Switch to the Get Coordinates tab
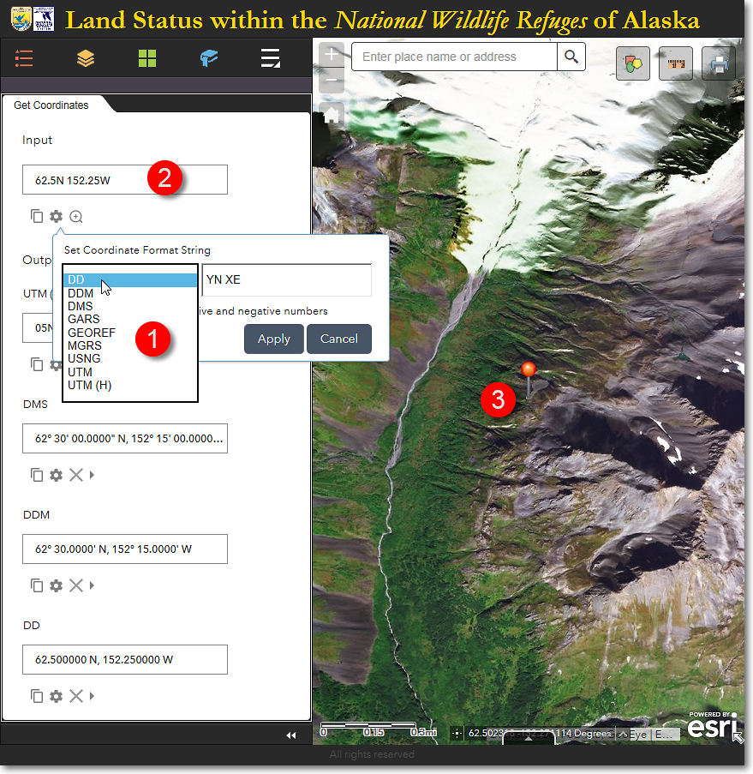The height and width of the screenshot is (774, 753). [x=52, y=105]
